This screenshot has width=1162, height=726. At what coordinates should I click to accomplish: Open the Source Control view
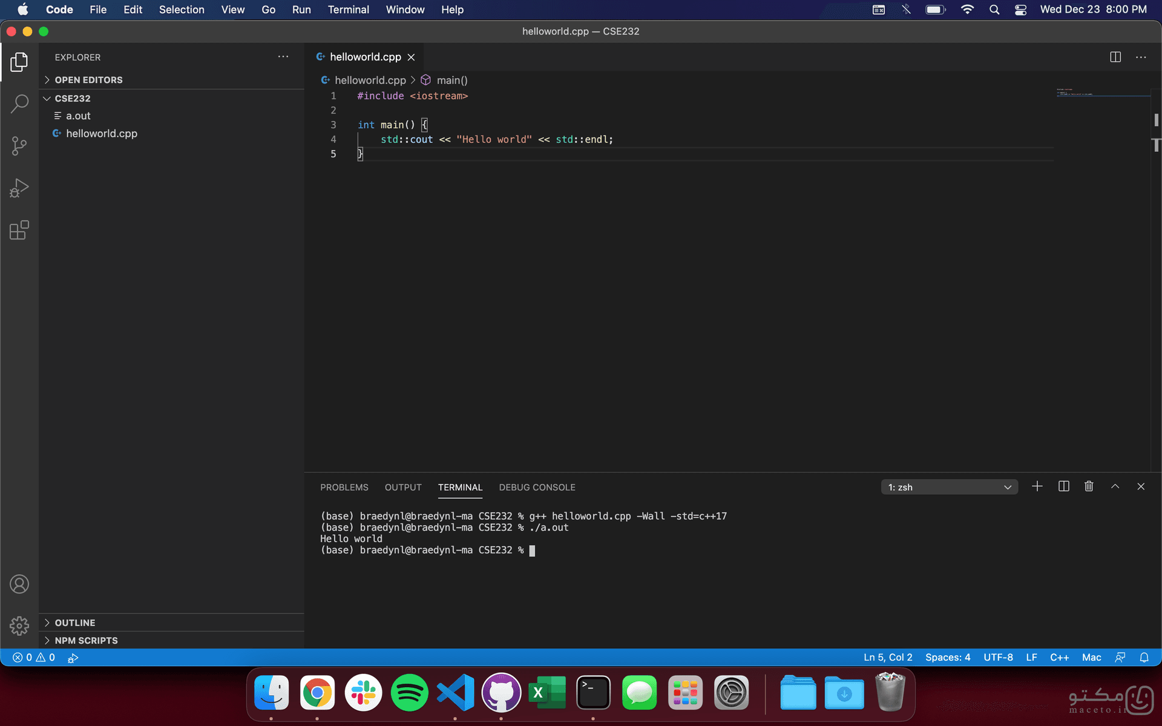click(19, 146)
